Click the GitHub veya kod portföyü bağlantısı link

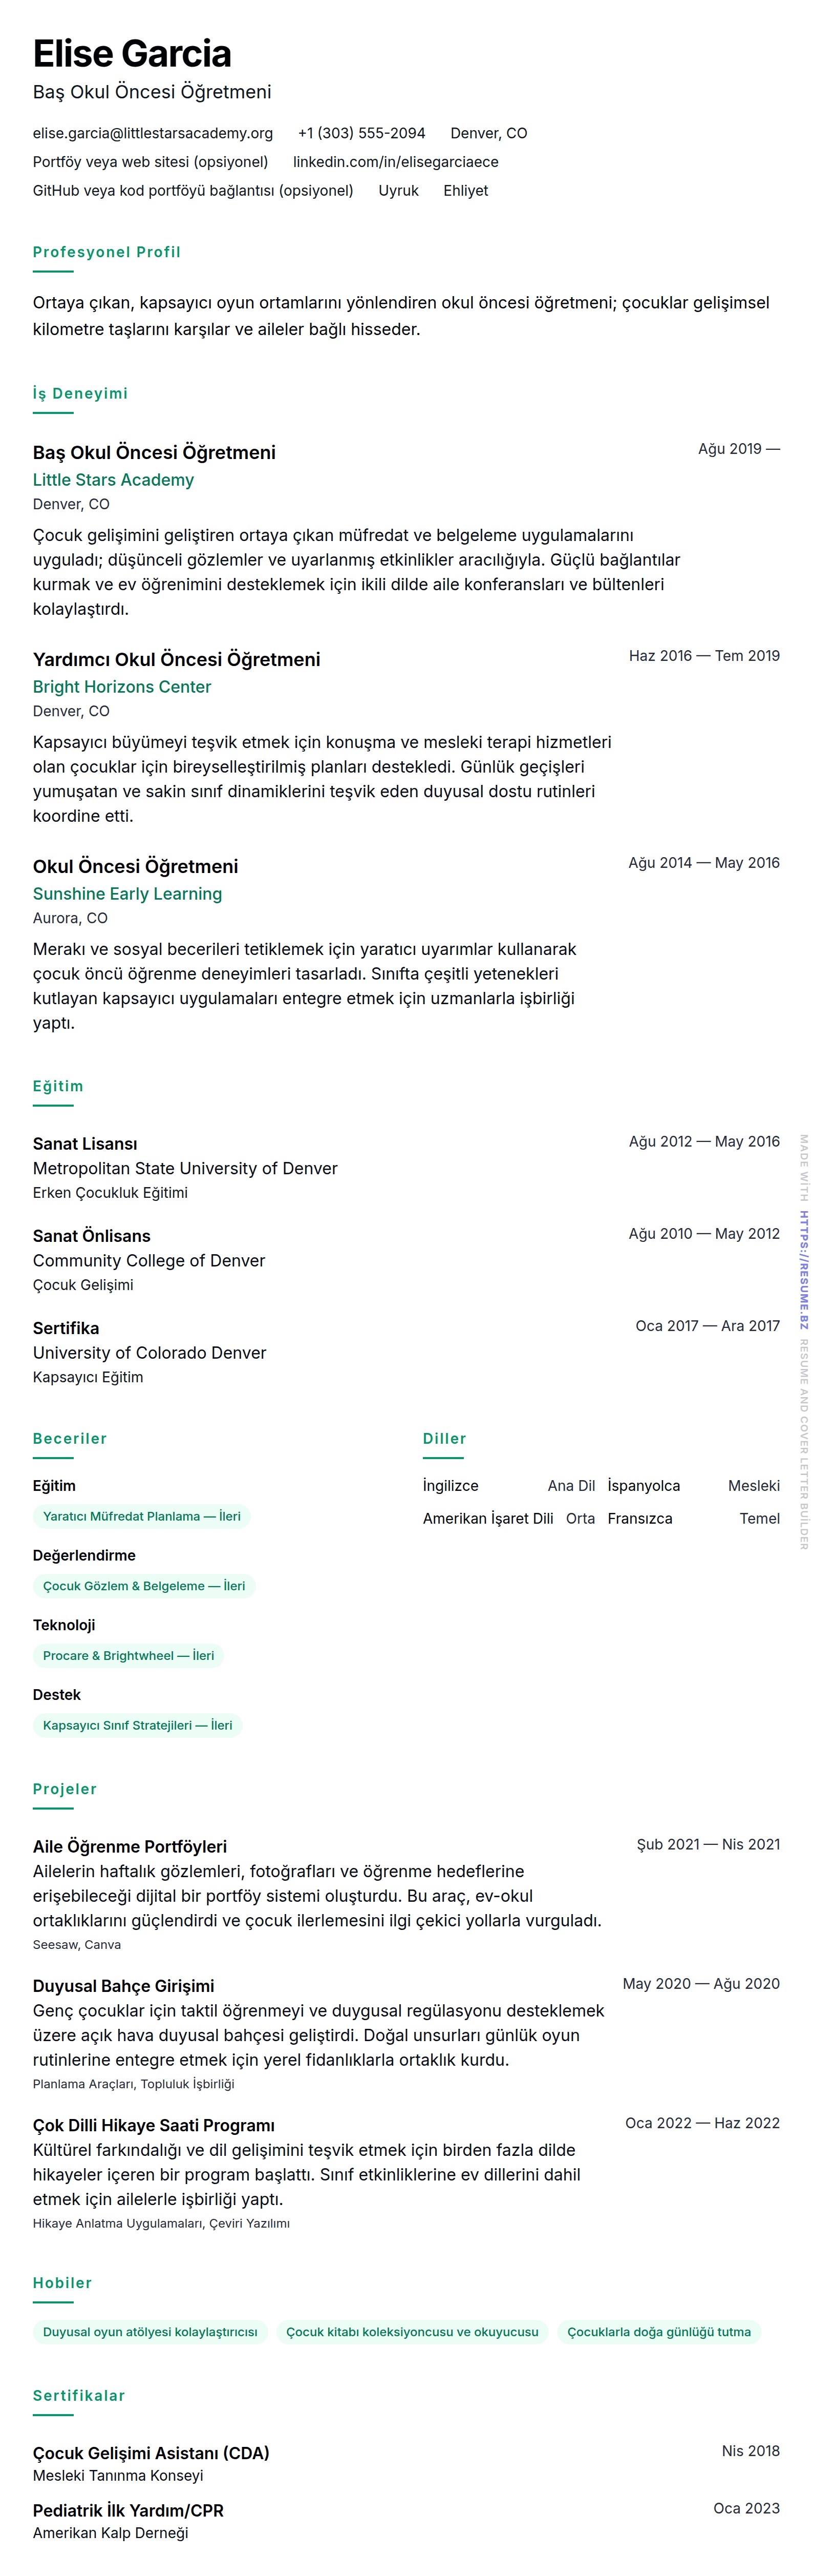[193, 190]
